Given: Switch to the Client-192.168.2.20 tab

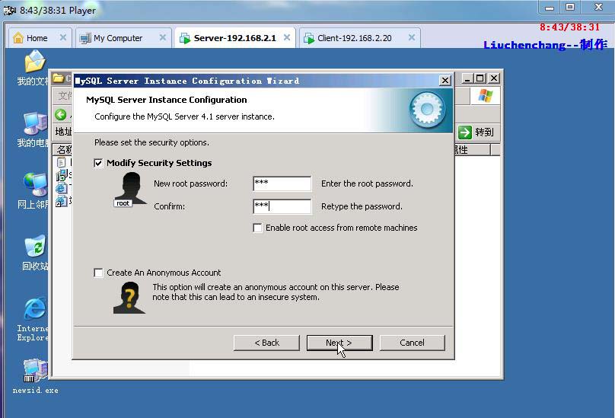Looking at the screenshot, I should (x=359, y=38).
